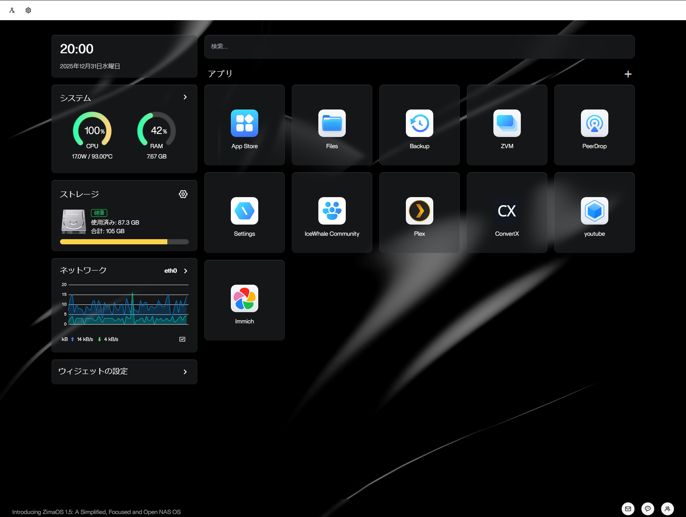
Task: Open the Plex app
Action: click(x=419, y=211)
